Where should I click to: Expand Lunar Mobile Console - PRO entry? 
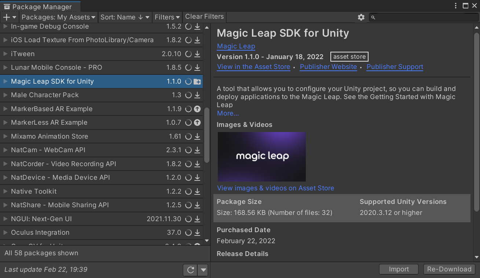pyautogui.click(x=5, y=67)
